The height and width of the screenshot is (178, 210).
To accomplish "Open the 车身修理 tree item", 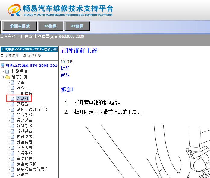I will [25, 158].
